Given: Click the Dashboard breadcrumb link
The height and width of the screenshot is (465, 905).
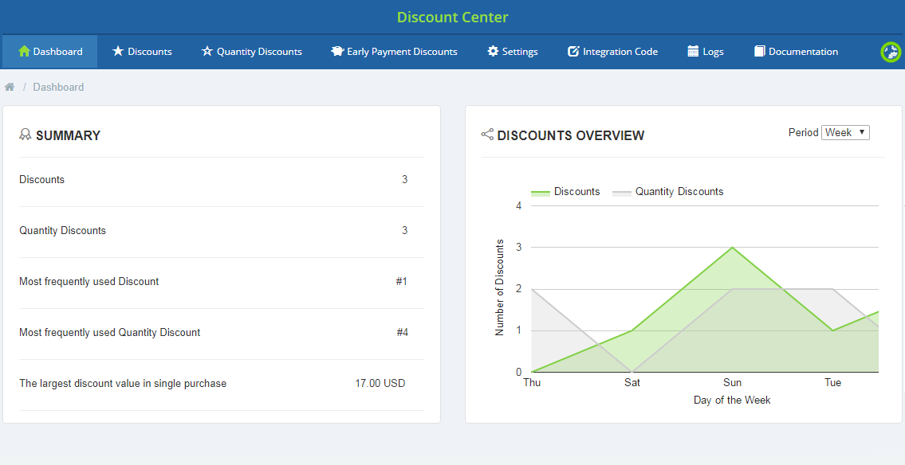Looking at the screenshot, I should coord(58,88).
